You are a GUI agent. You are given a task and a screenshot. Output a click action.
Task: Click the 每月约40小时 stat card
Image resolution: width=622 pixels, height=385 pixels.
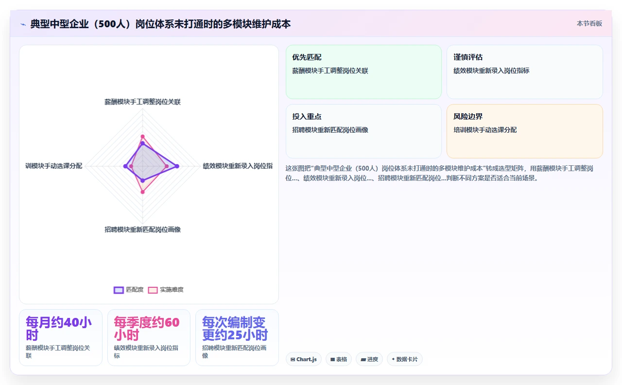[x=61, y=337]
